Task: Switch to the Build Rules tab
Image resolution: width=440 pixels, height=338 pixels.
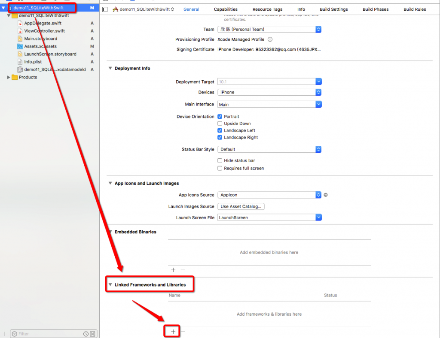Action: click(x=415, y=9)
